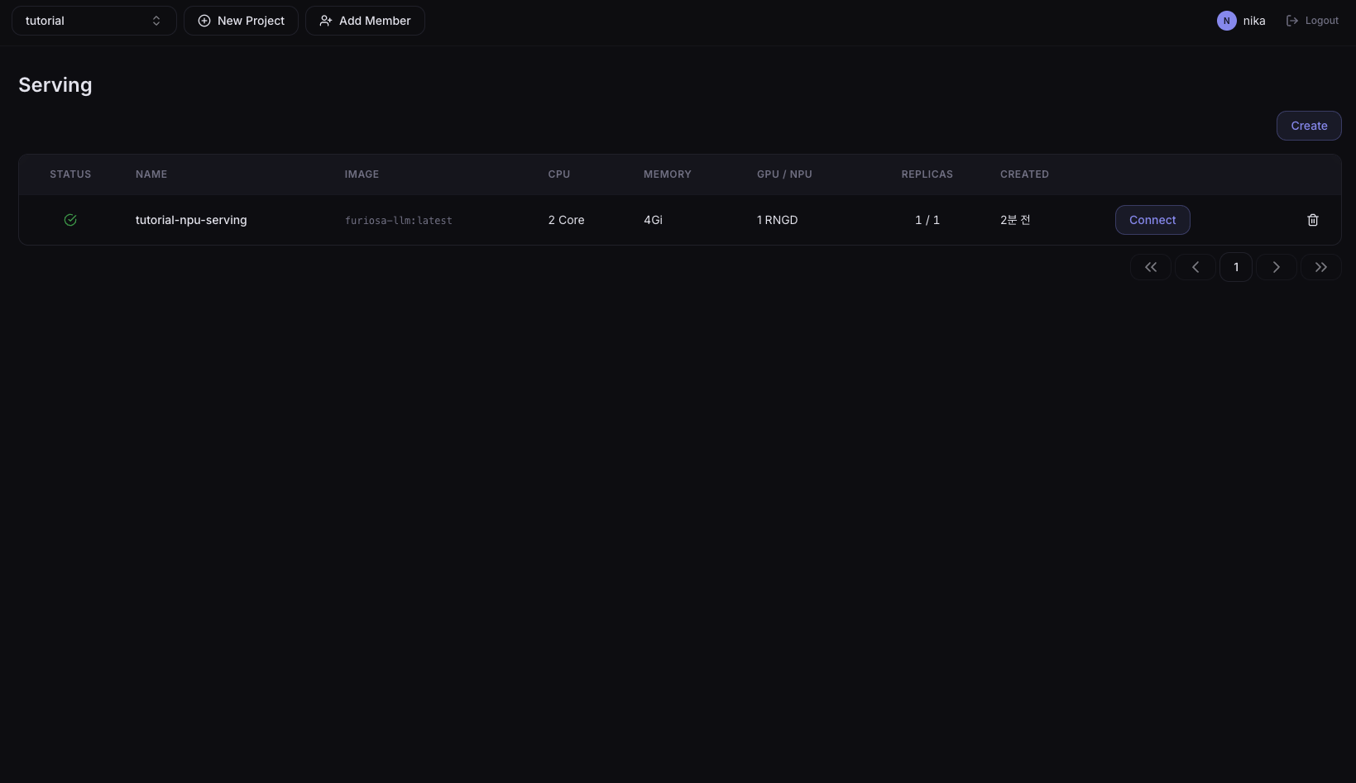Create a new serving
Viewport: 1356px width, 783px height.
pos(1309,126)
